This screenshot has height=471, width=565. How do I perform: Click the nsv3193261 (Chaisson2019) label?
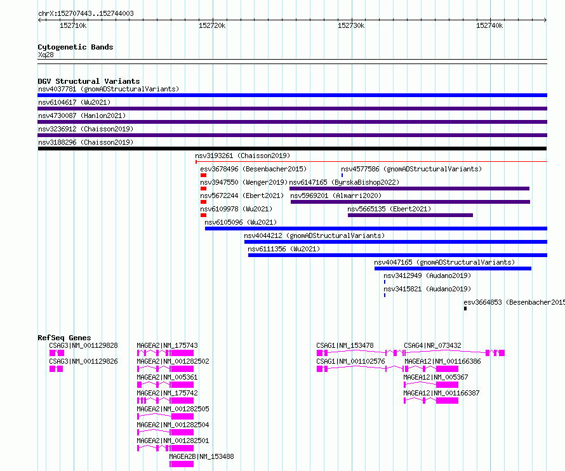tap(243, 156)
